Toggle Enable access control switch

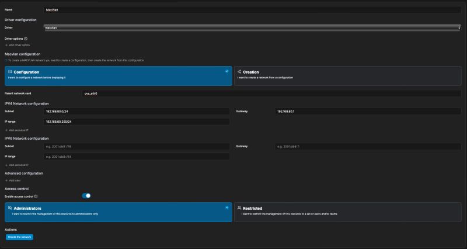(86, 196)
